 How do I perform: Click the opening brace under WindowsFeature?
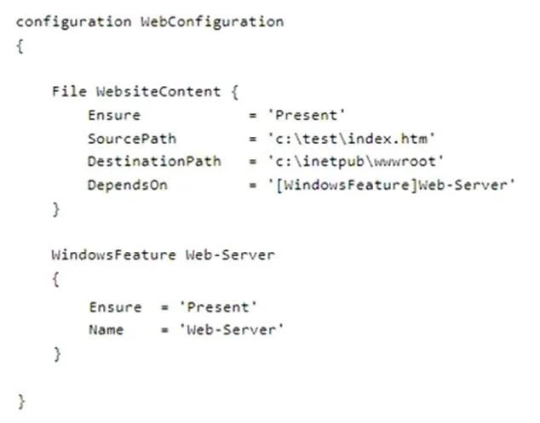[56, 279]
